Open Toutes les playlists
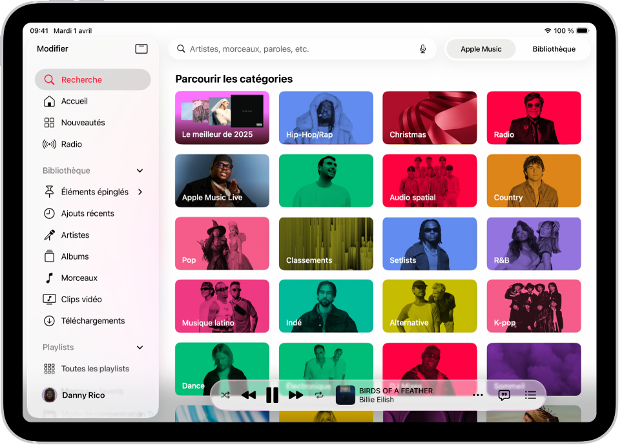The height and width of the screenshot is (445, 622). click(x=93, y=368)
